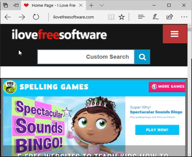This screenshot has height=157, width=192.
Task: Add web notes with pen icon
Action: coord(155,17)
